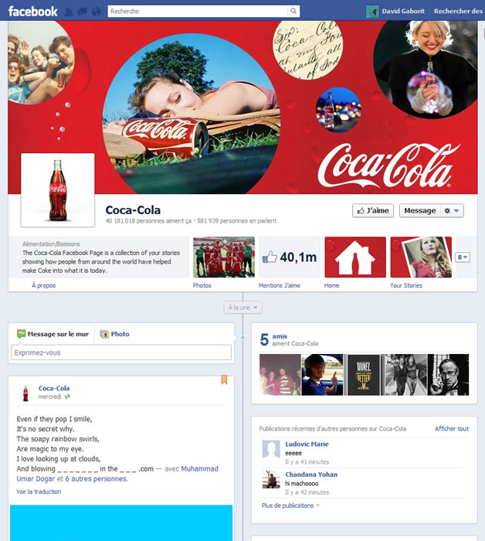Open Ludovic Marie profile link

[x=307, y=444]
